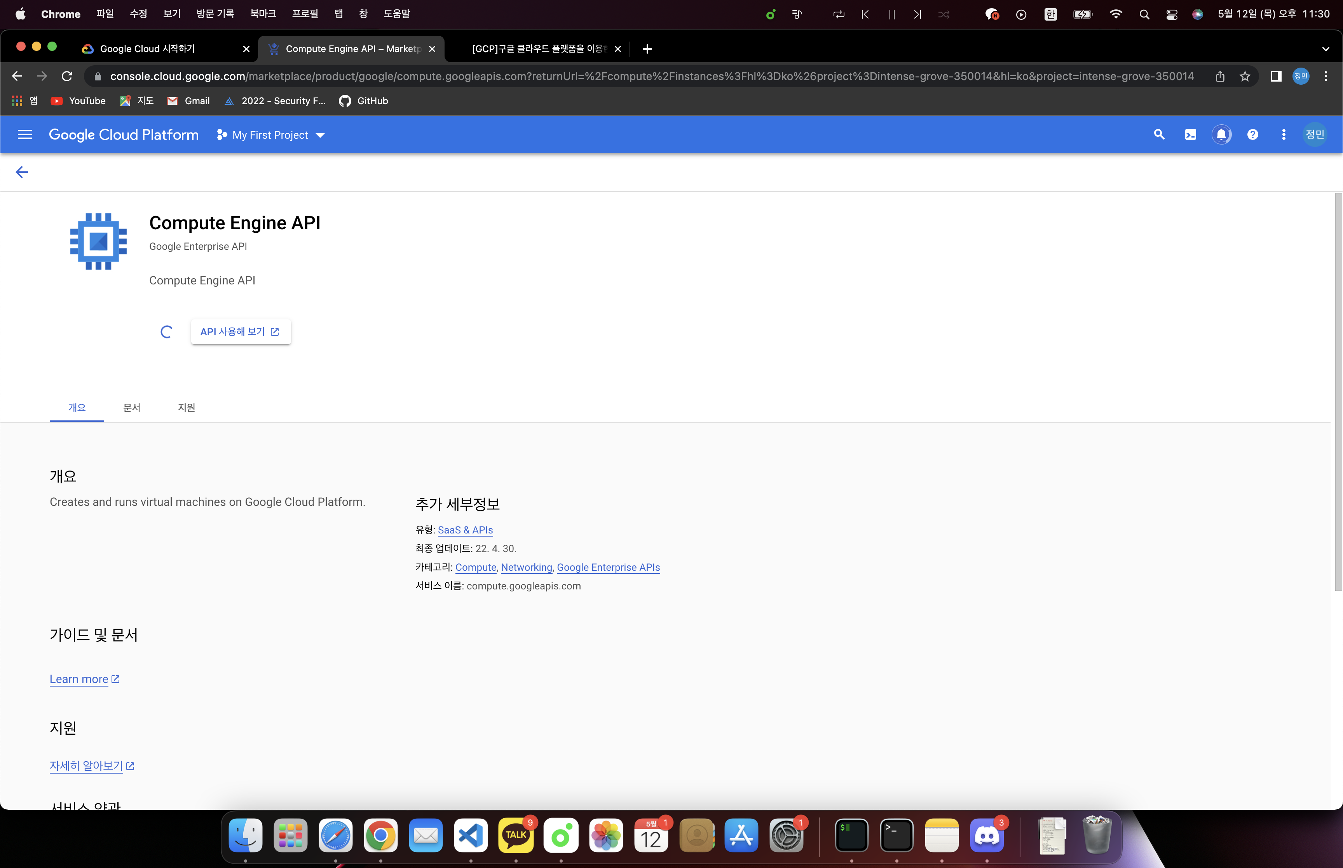Screen dimensions: 1343x868
Task: Open the Chrome profile 정민 button
Action: click(x=1300, y=76)
